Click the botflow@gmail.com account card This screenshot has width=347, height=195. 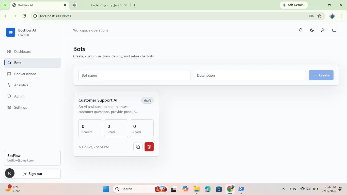(32, 158)
